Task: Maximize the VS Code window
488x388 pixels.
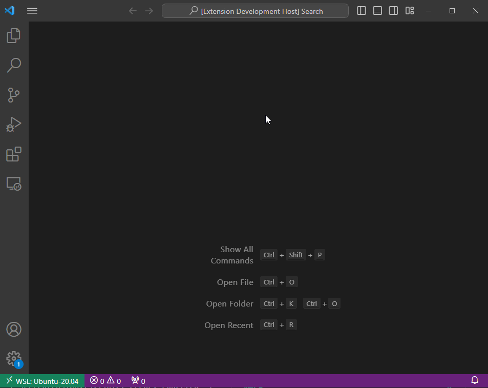Action: [452, 11]
